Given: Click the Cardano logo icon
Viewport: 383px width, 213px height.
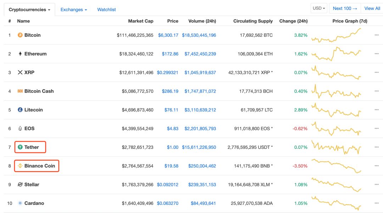Looking at the screenshot, I should [20, 203].
